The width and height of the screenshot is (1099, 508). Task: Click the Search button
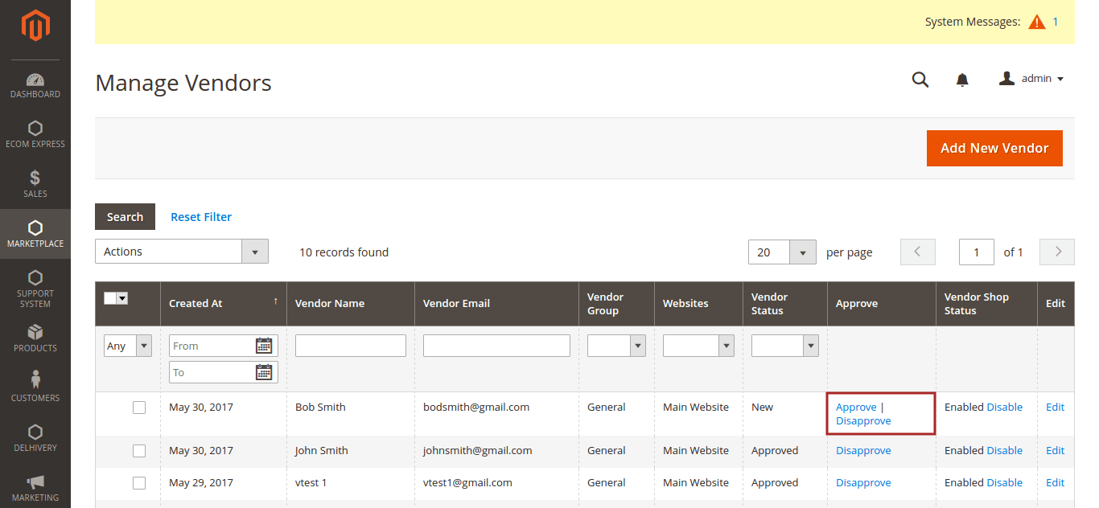(x=125, y=217)
